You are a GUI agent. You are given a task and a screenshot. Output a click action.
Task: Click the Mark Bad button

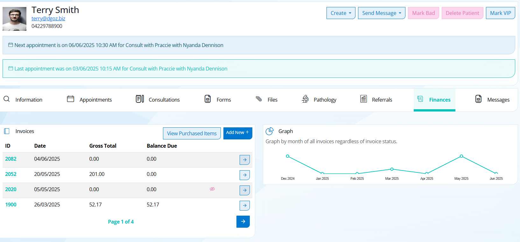(424, 13)
